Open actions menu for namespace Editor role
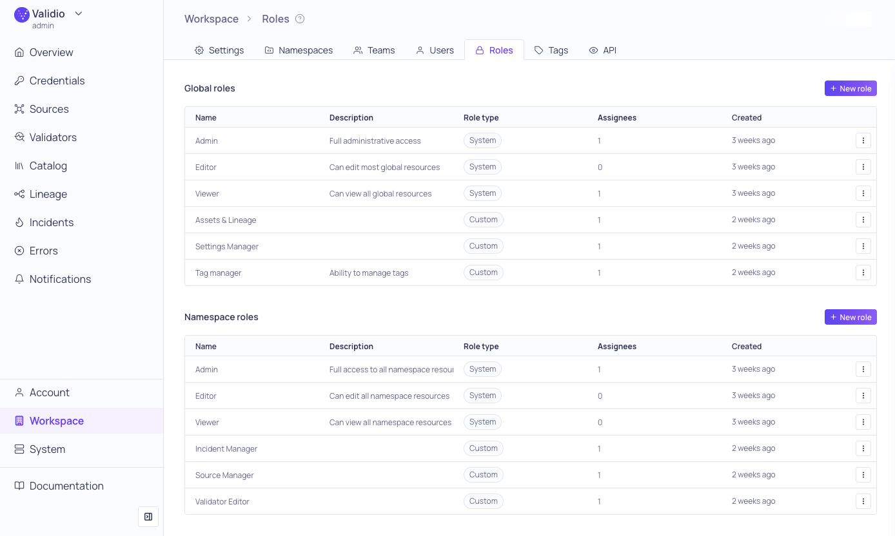Screen dimensions: 895x536 click(863, 396)
